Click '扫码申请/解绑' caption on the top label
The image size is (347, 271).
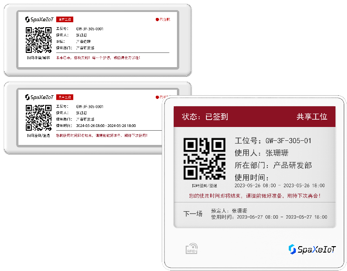click(39, 58)
